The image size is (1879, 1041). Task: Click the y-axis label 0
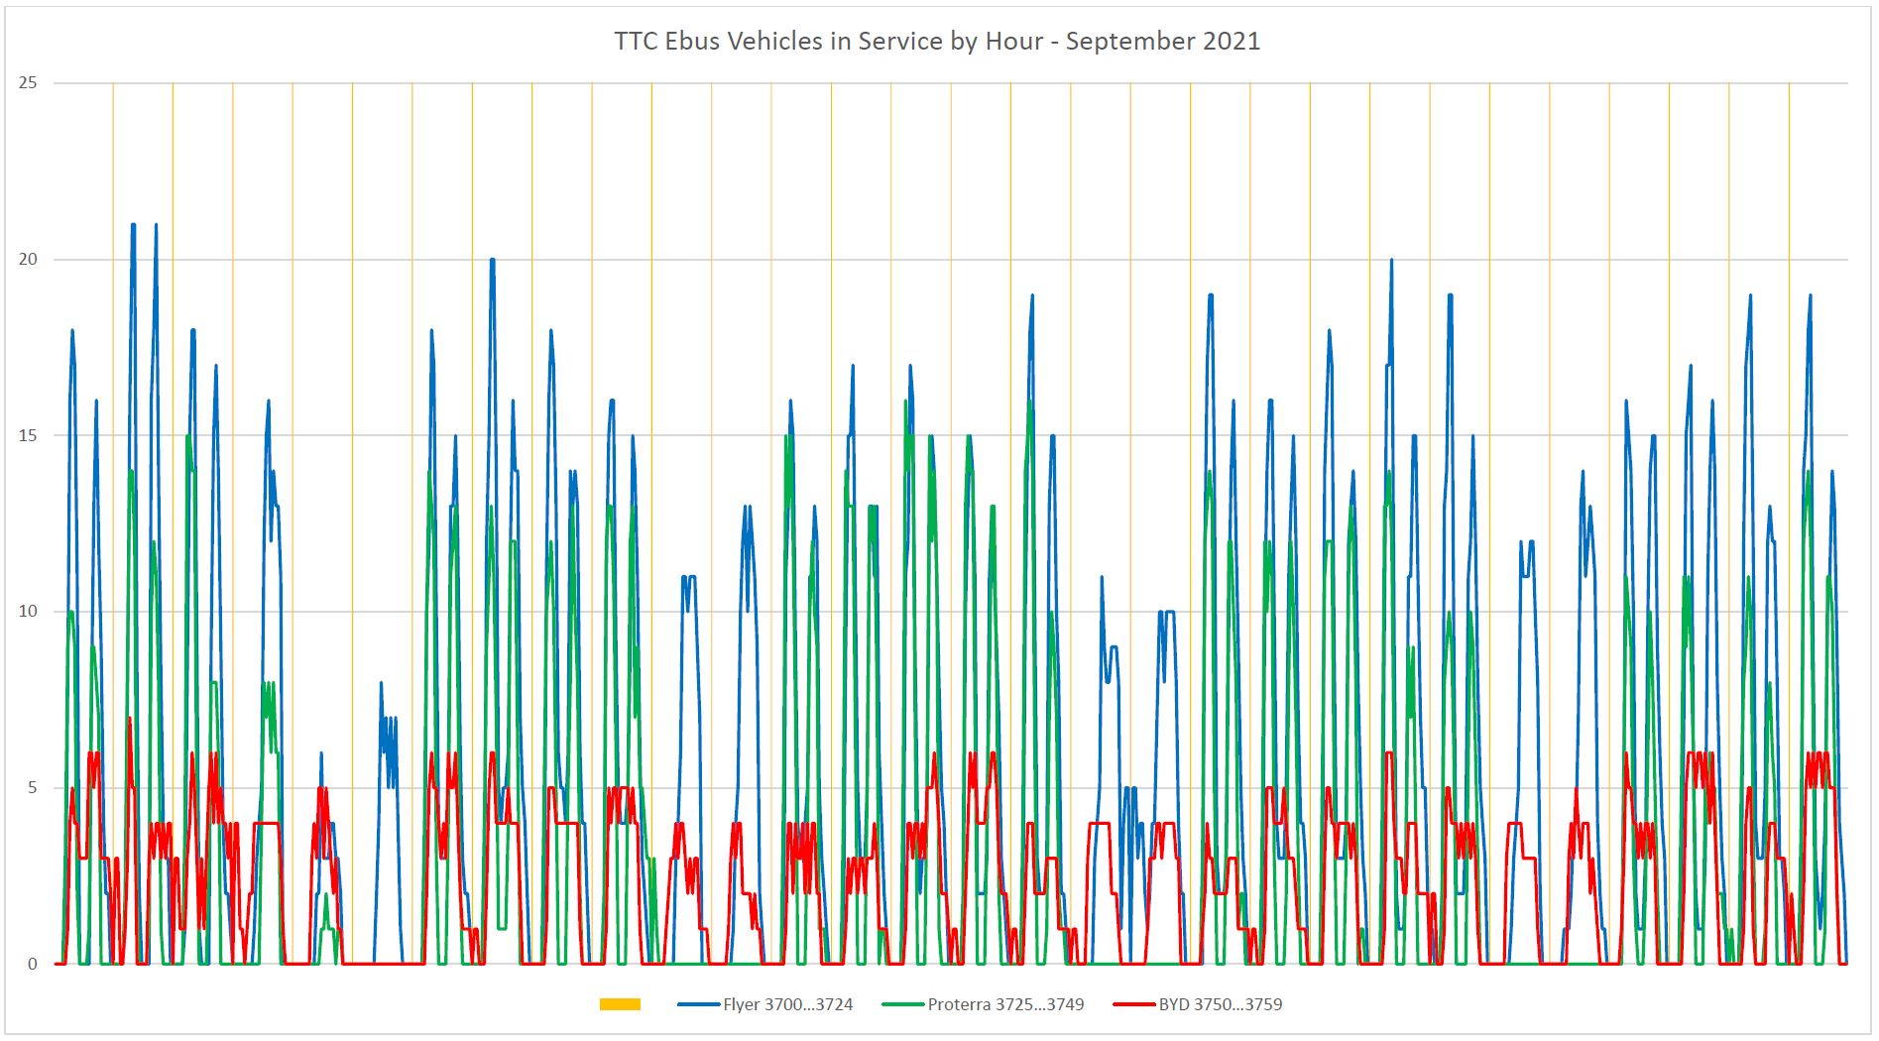[x=33, y=964]
